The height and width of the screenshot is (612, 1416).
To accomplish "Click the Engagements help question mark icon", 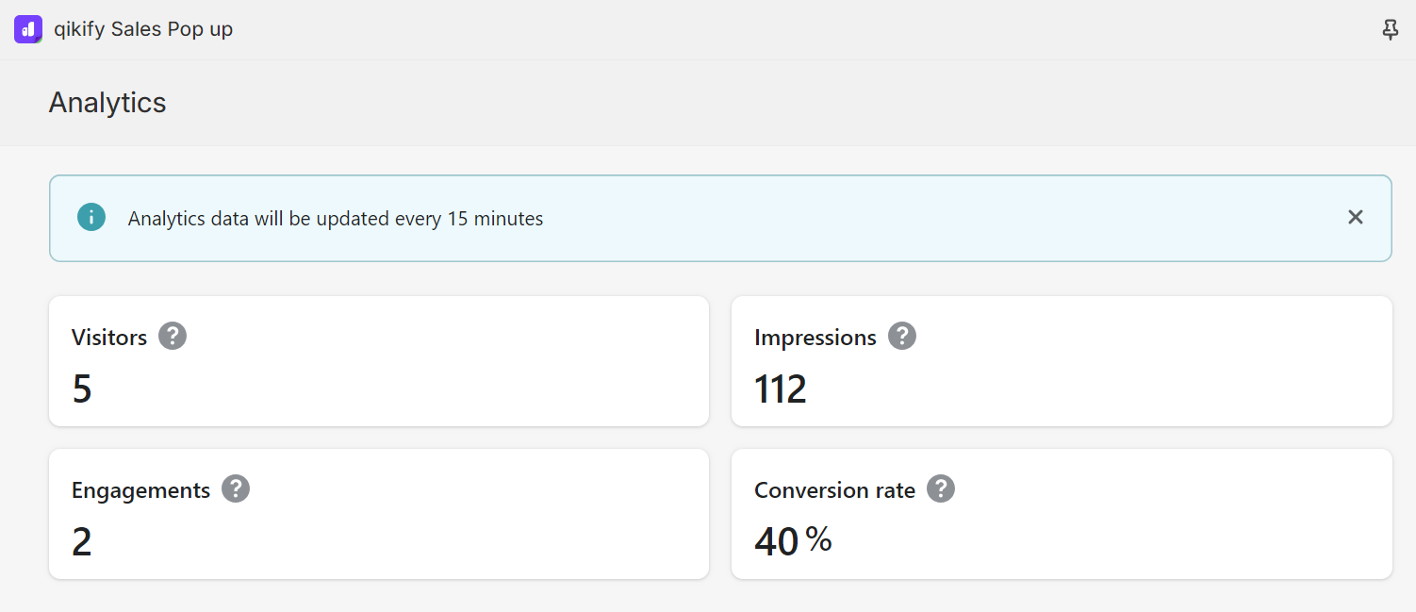I will point(236,489).
